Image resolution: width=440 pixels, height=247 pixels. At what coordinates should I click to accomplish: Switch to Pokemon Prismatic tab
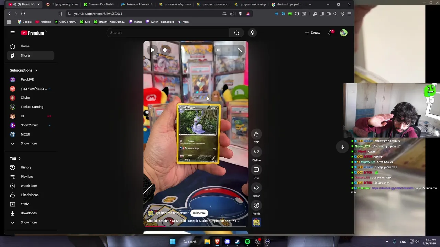[136, 4]
